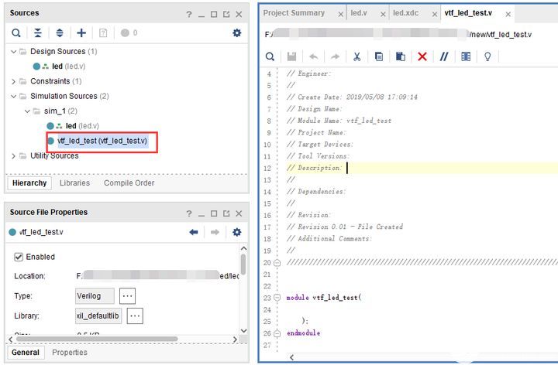The image size is (558, 365).
Task: Click properties vertical scrollbar up arrow
Action: pyautogui.click(x=244, y=248)
